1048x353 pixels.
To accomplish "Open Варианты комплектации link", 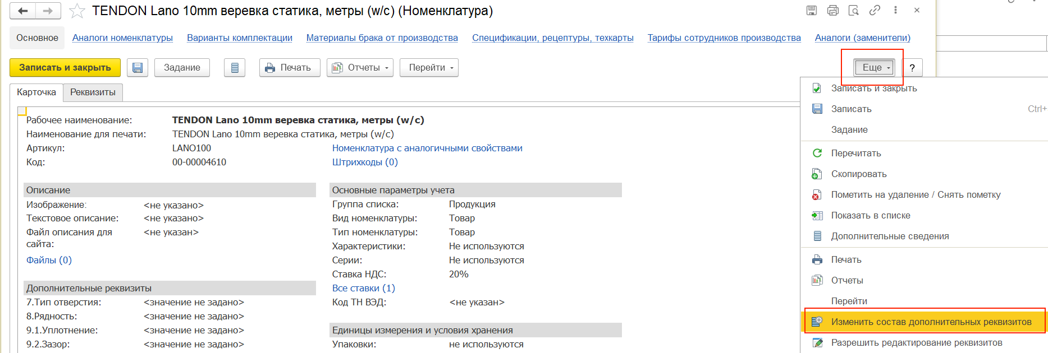I will coord(240,38).
